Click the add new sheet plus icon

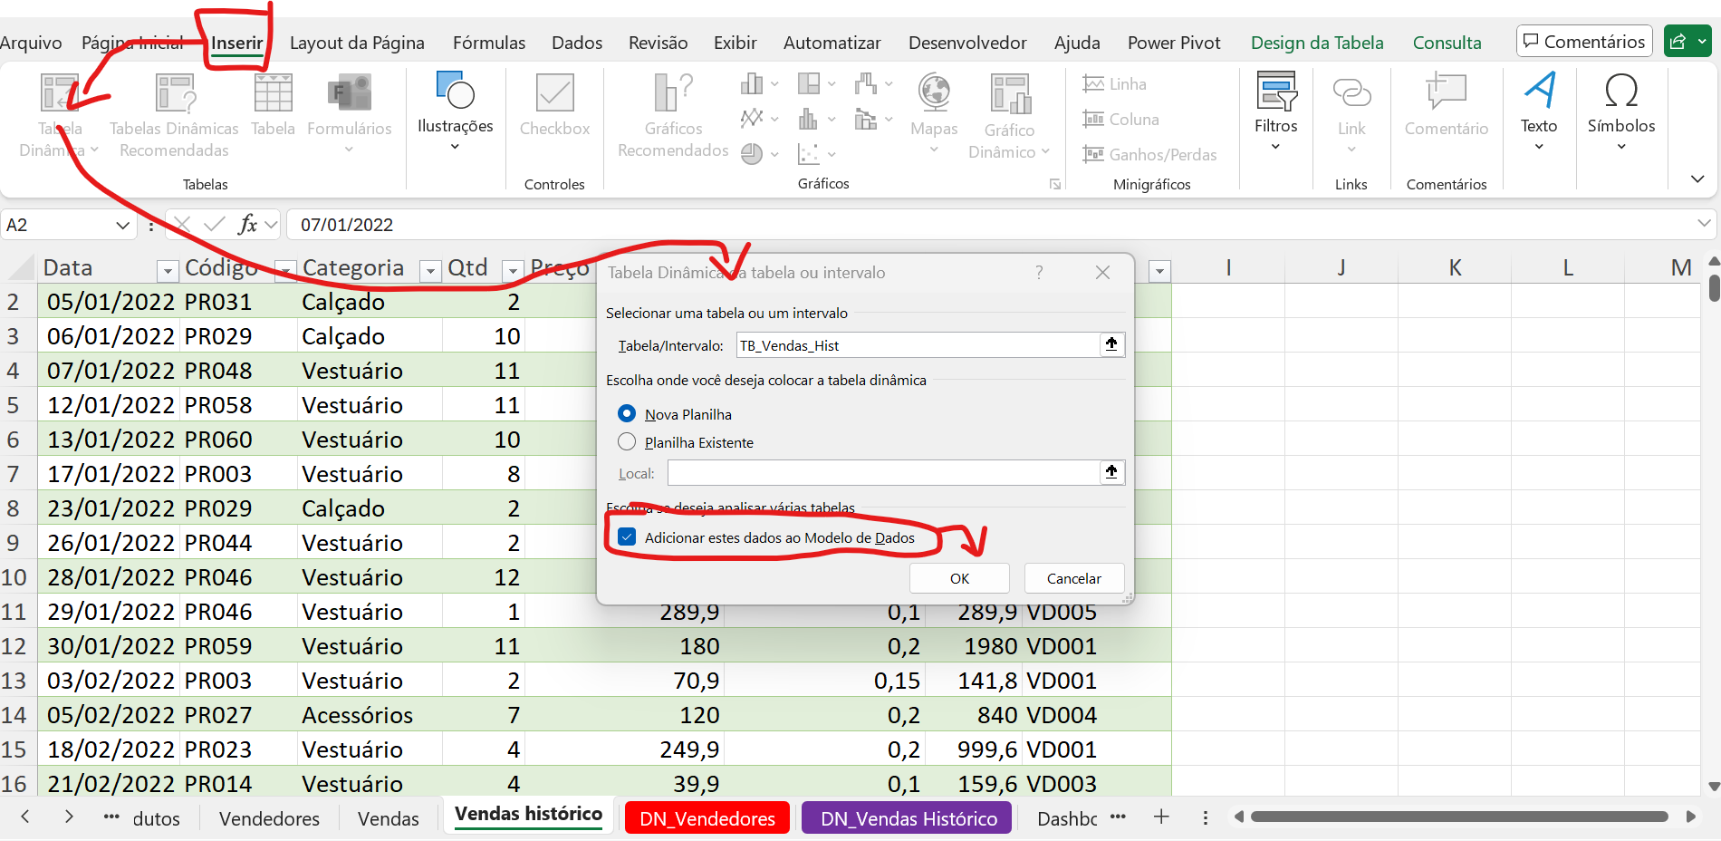[1161, 817]
